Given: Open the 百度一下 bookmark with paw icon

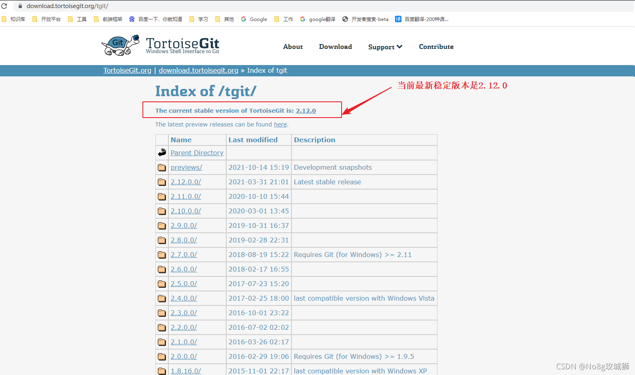Looking at the screenshot, I should [156, 19].
